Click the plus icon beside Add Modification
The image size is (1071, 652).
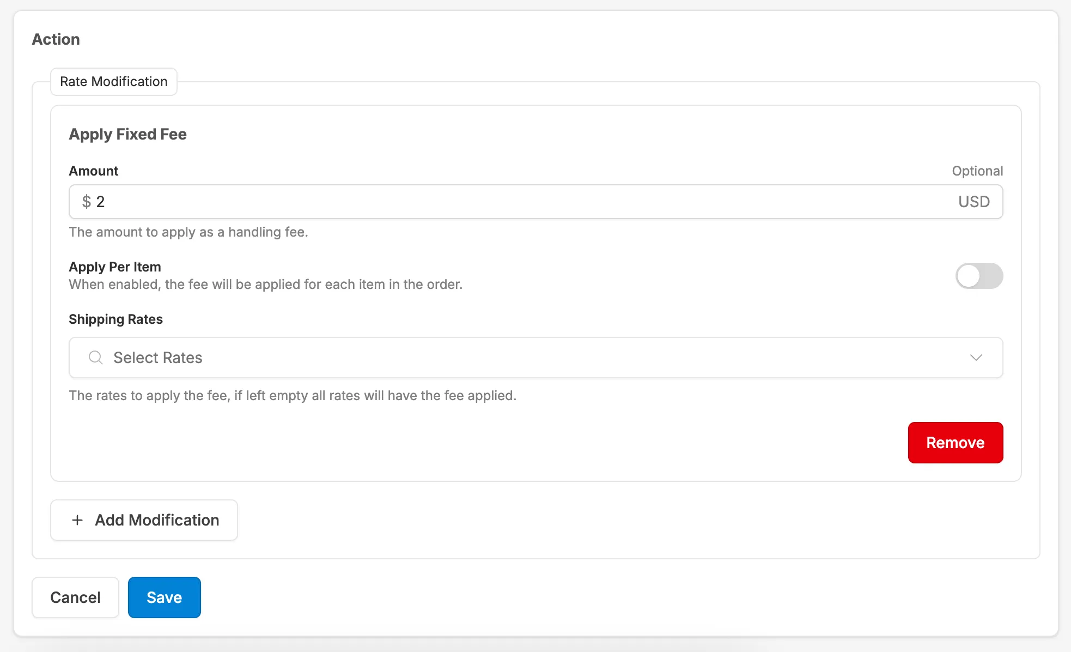click(x=77, y=520)
